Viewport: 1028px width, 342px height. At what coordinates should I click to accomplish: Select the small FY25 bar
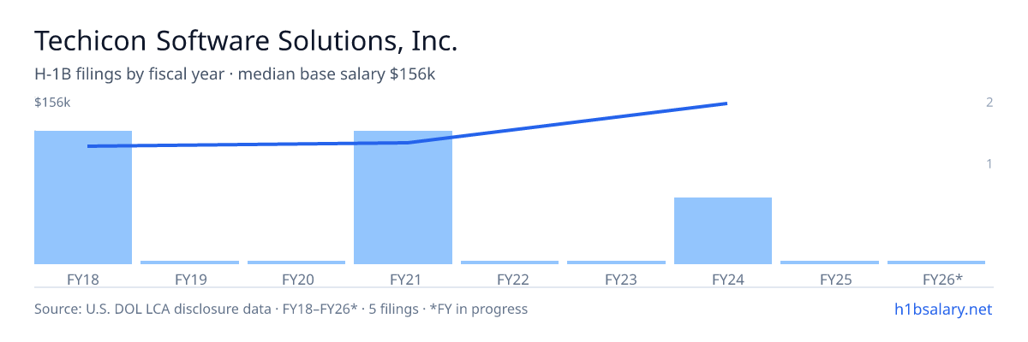coord(829,262)
